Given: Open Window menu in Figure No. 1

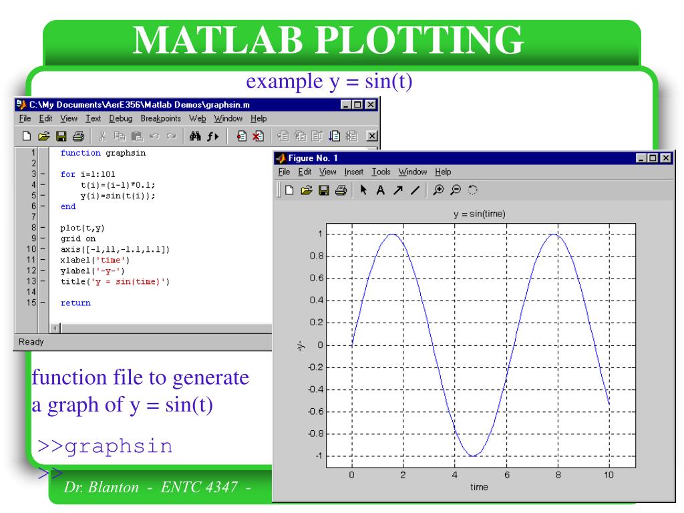Looking at the screenshot, I should click(412, 172).
